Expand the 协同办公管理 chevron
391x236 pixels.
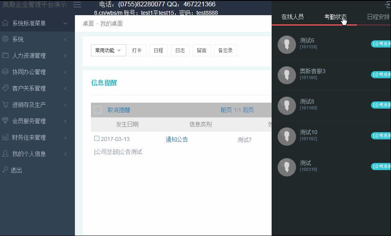tap(65, 72)
